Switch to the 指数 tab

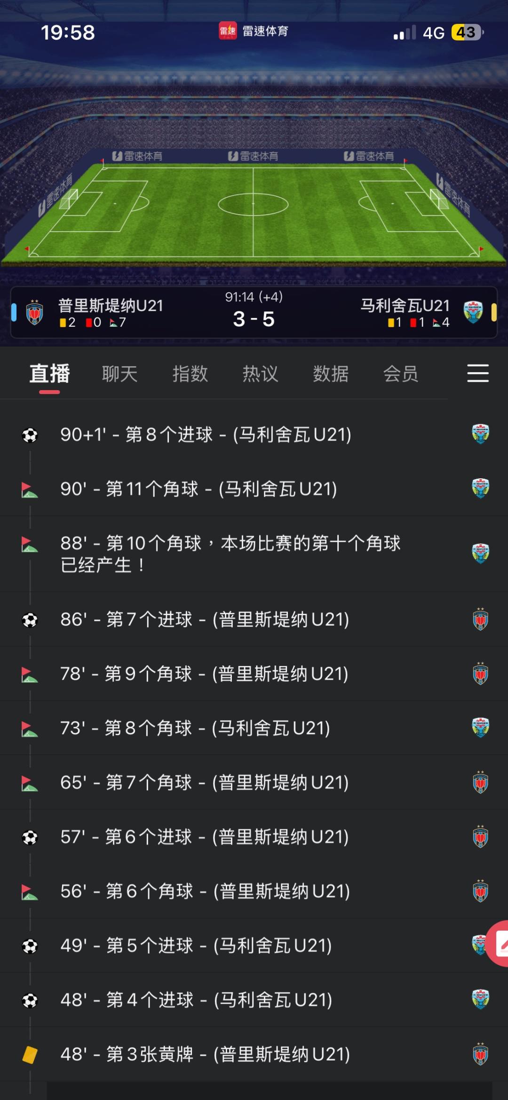pos(190,374)
